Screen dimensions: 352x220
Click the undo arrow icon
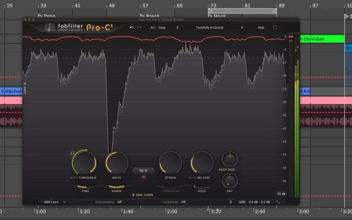click(132, 27)
